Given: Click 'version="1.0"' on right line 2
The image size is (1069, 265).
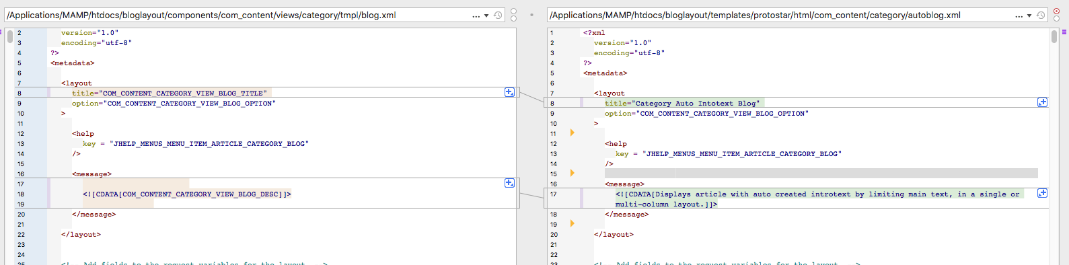Looking at the screenshot, I should (x=623, y=42).
